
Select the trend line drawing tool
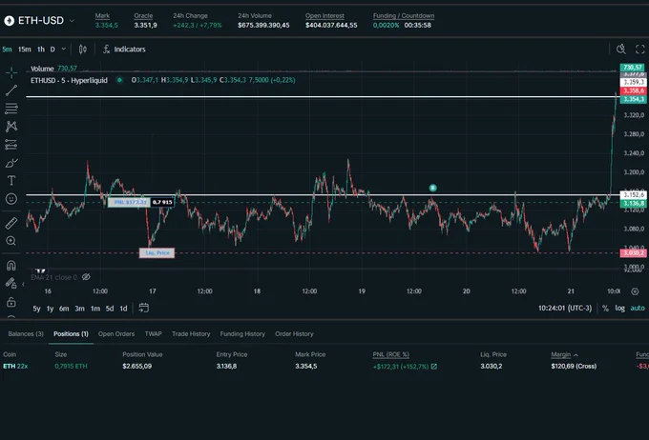(x=11, y=90)
